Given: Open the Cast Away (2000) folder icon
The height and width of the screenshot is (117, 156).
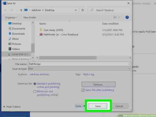Looking at the screenshot, I should coord(41,30).
